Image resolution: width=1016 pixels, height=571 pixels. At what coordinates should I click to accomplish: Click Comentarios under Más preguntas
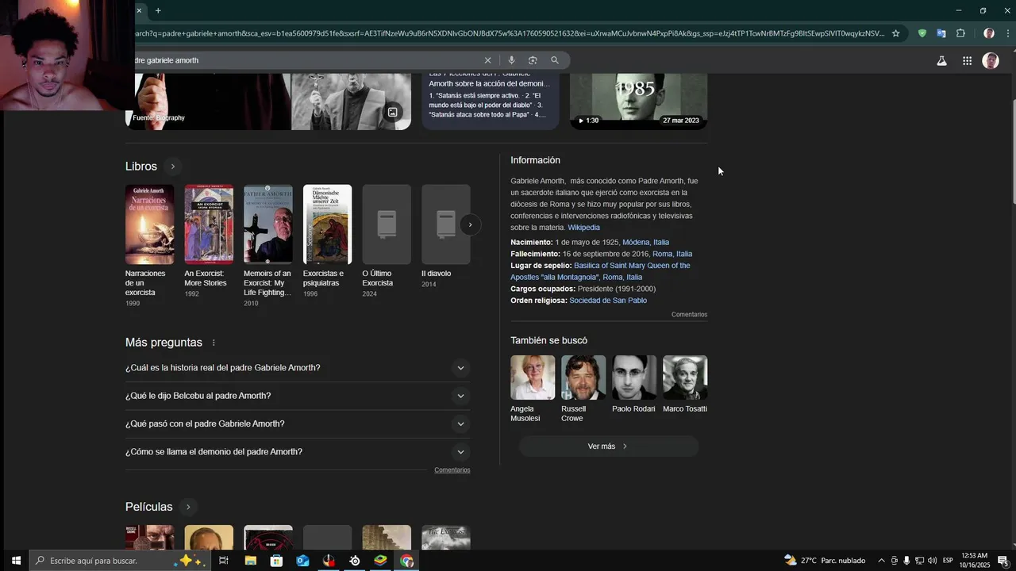click(452, 470)
